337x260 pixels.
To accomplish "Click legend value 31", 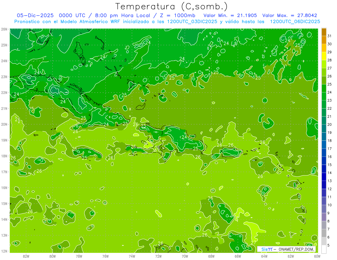I will (x=329, y=36).
